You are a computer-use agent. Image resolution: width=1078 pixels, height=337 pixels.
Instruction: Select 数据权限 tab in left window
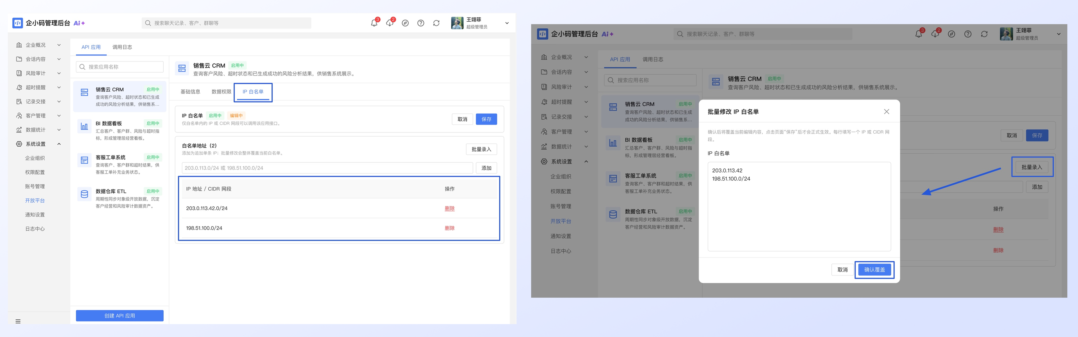pyautogui.click(x=221, y=92)
